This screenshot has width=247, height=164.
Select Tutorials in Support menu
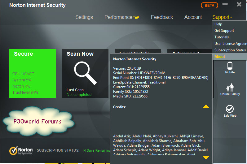[222, 37]
